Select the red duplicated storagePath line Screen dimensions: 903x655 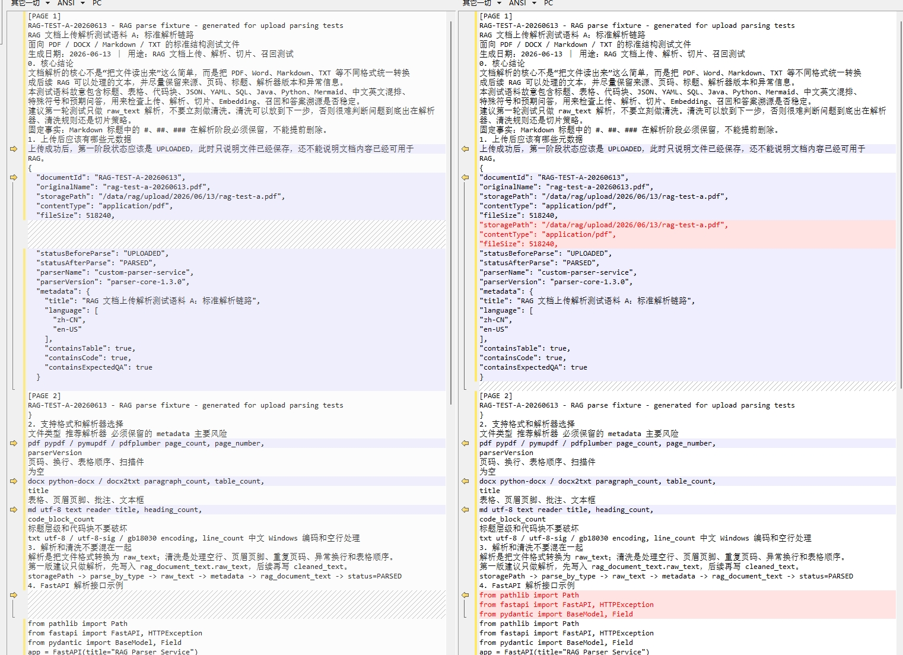pos(688,225)
